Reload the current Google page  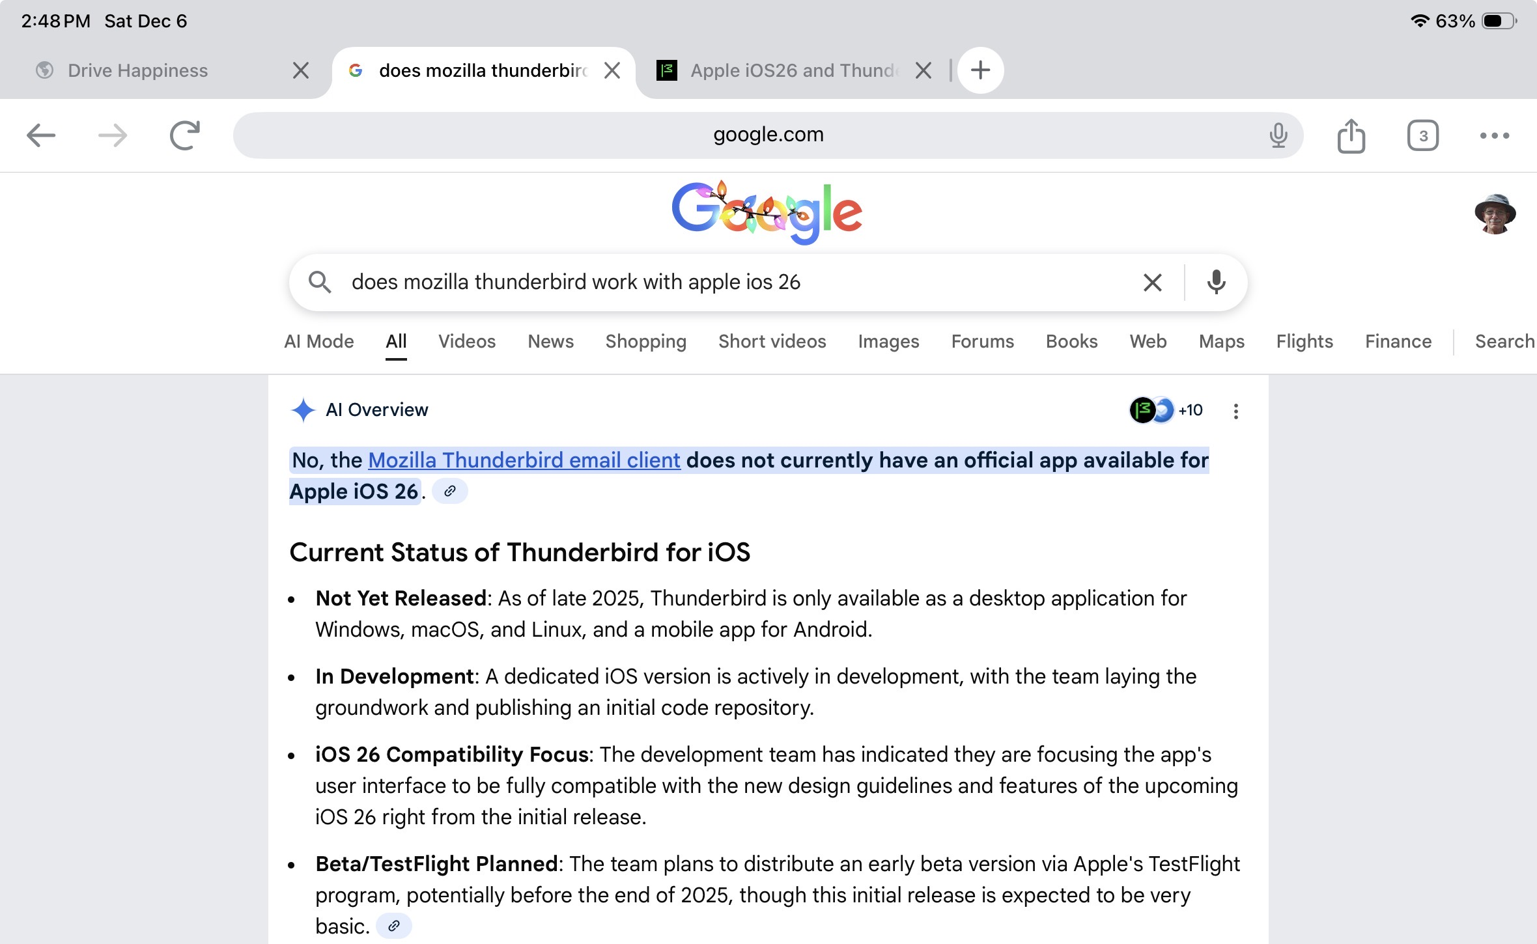(x=184, y=135)
